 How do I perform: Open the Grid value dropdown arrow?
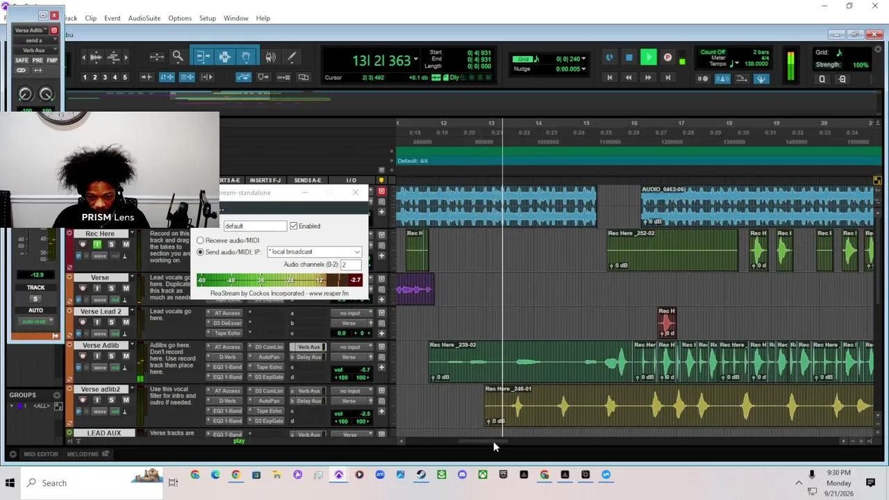[583, 59]
